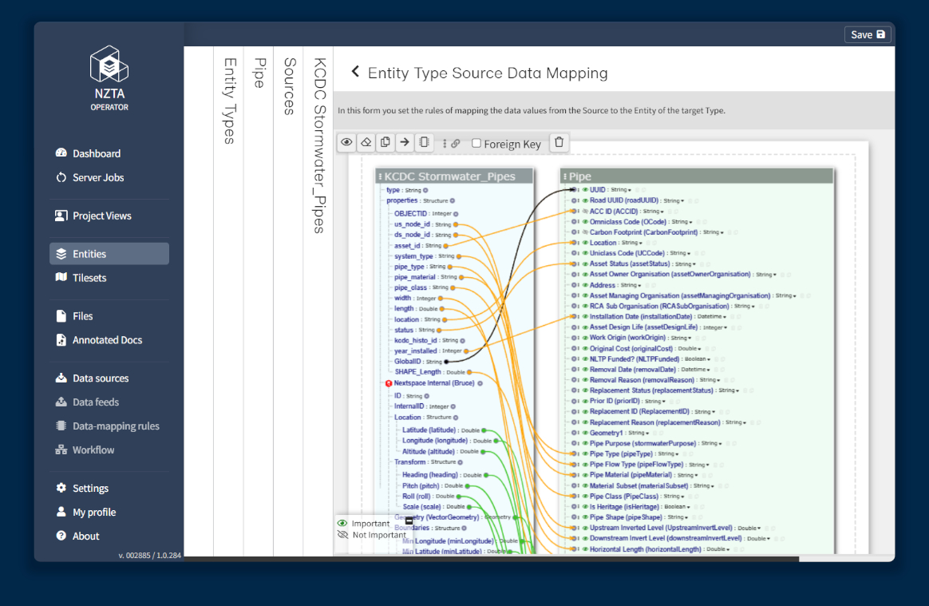Click the input connector of Road UUID

pyautogui.click(x=574, y=201)
